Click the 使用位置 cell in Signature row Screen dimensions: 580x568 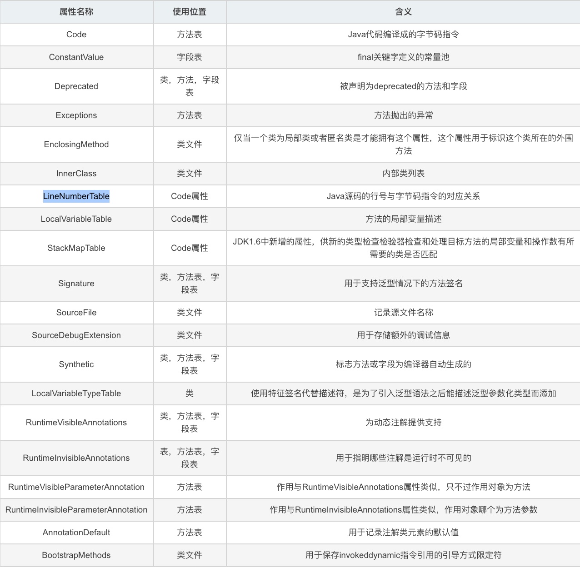tap(190, 284)
